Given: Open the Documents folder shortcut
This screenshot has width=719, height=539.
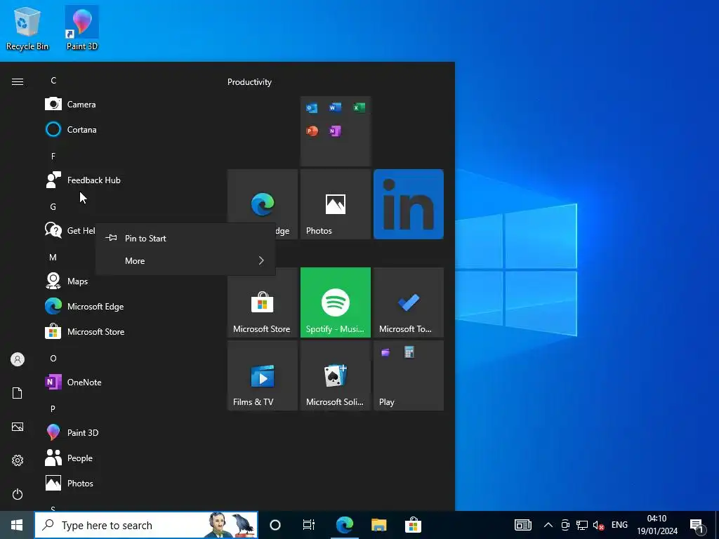Looking at the screenshot, I should point(18,393).
